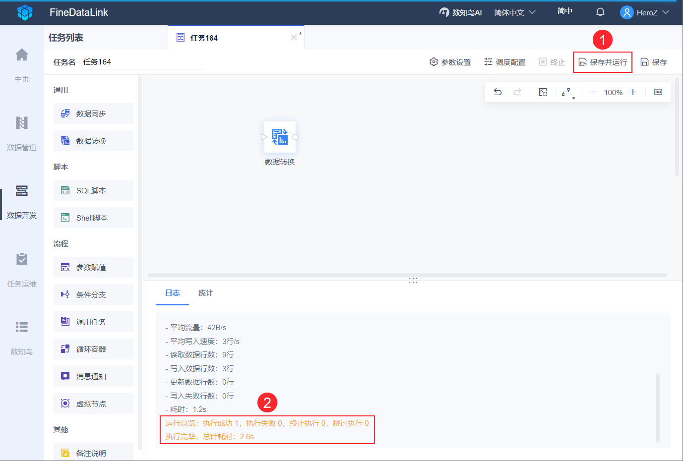Image resolution: width=683 pixels, height=461 pixels.
Task: Choose the 参数赋值 flow node
Action: pyautogui.click(x=93, y=267)
